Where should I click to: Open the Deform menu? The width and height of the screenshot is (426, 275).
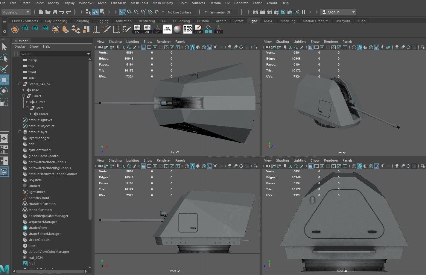215,3
